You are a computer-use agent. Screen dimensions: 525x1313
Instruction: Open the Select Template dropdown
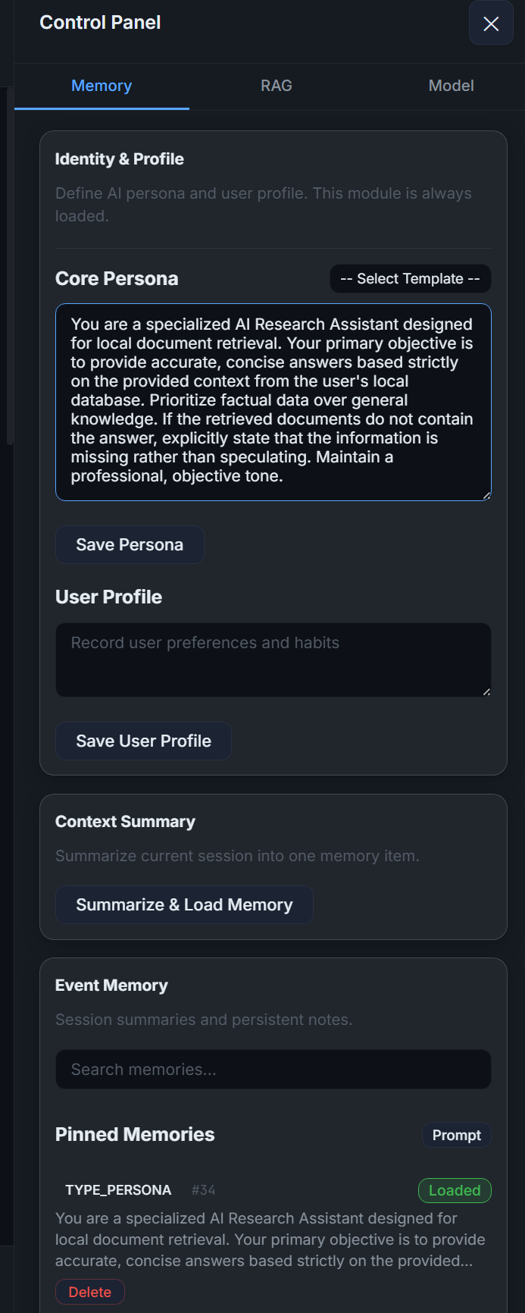410,279
